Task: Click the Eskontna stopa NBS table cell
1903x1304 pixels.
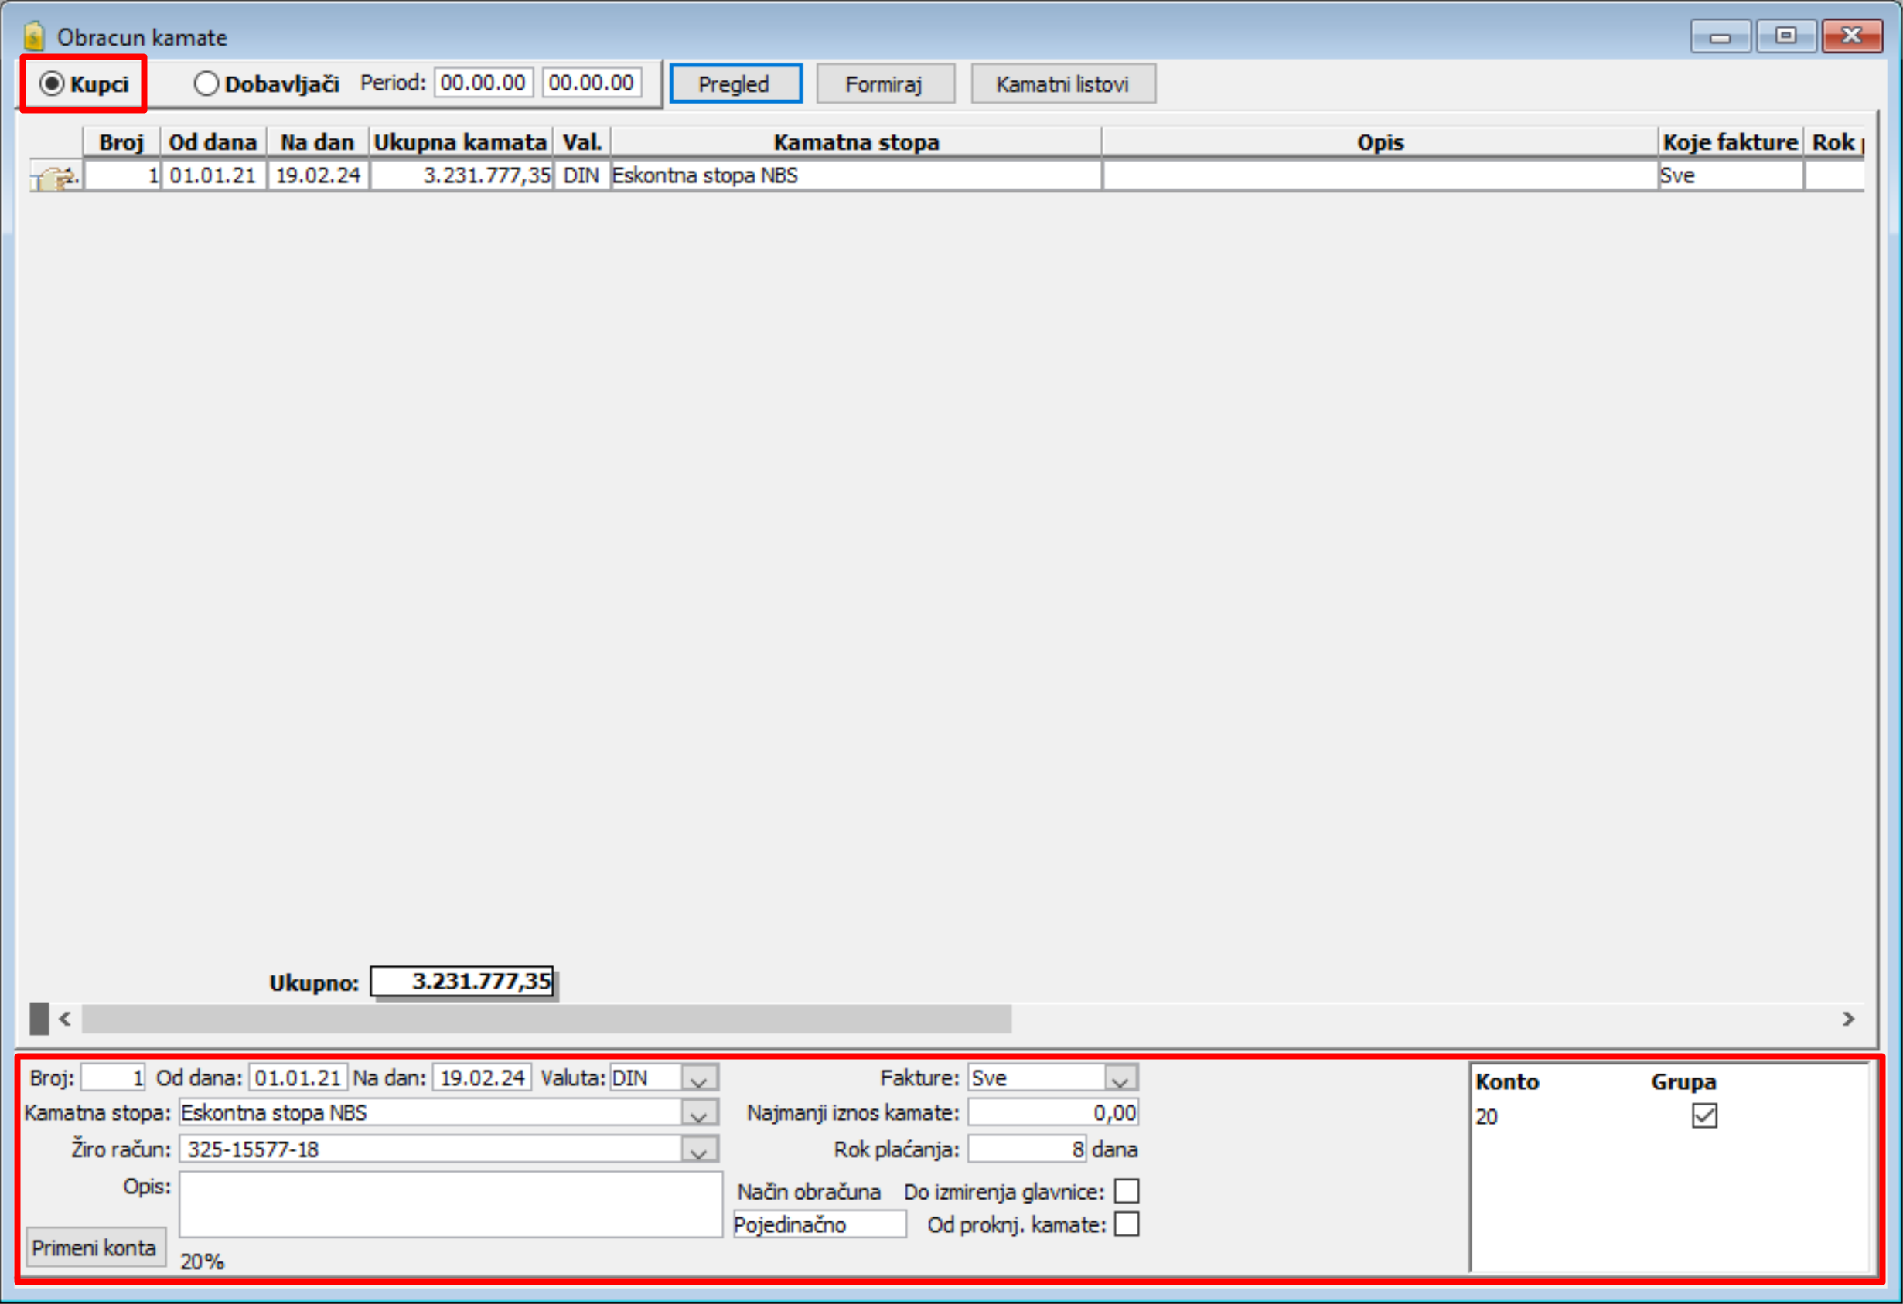Action: point(856,176)
